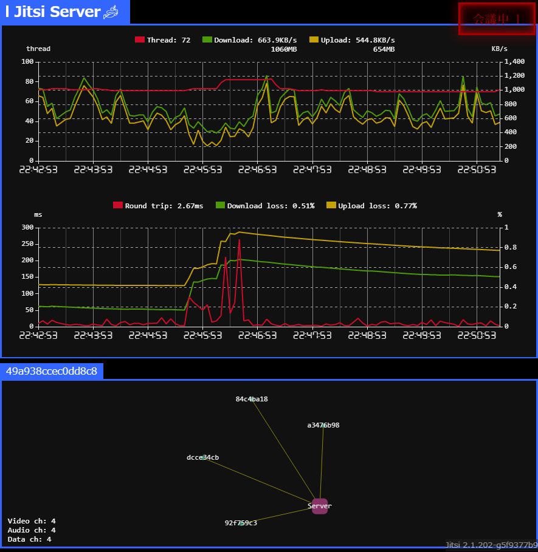
Task: Click the Download: 663.9KB/s legend label
Action: (255, 40)
